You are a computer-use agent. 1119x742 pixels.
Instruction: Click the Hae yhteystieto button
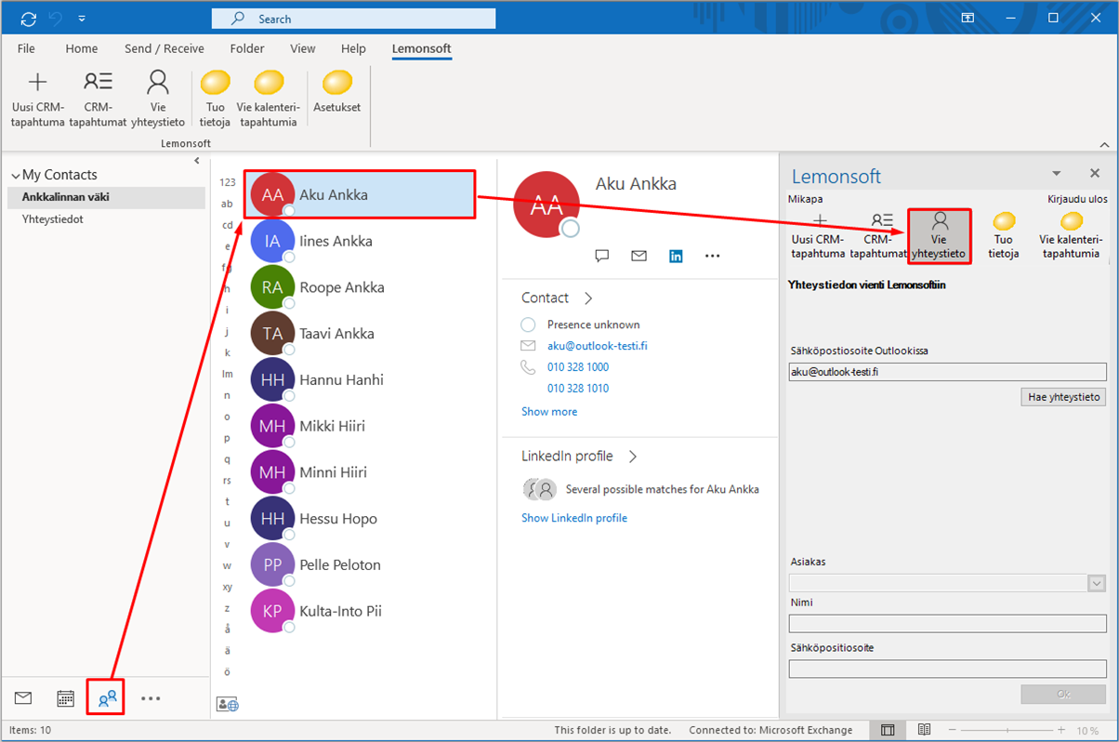pos(1063,397)
